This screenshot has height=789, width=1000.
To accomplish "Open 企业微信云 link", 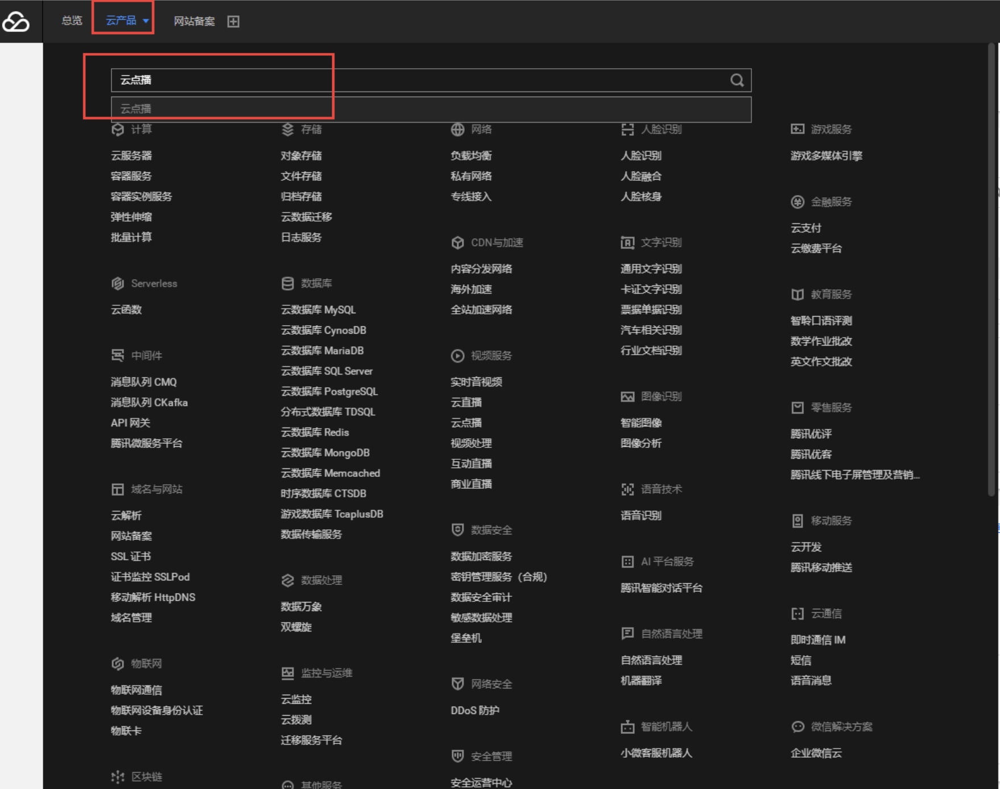I will coord(816,753).
